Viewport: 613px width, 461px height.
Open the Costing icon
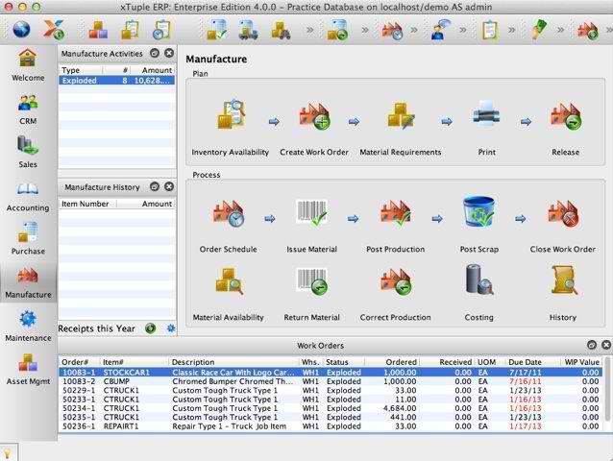click(479, 279)
